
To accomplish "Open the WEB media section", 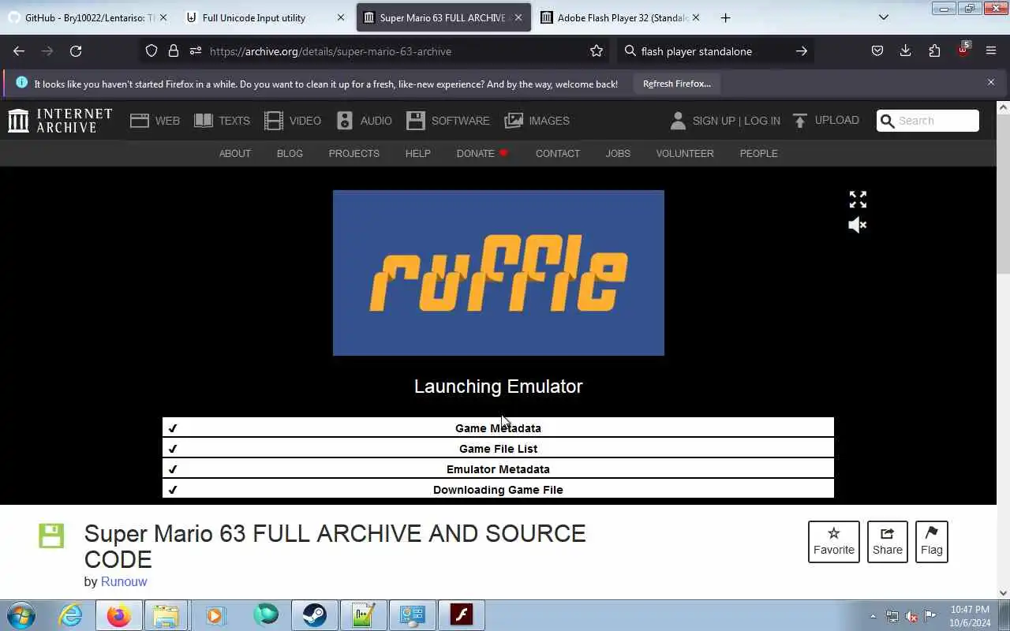I will coord(155,121).
